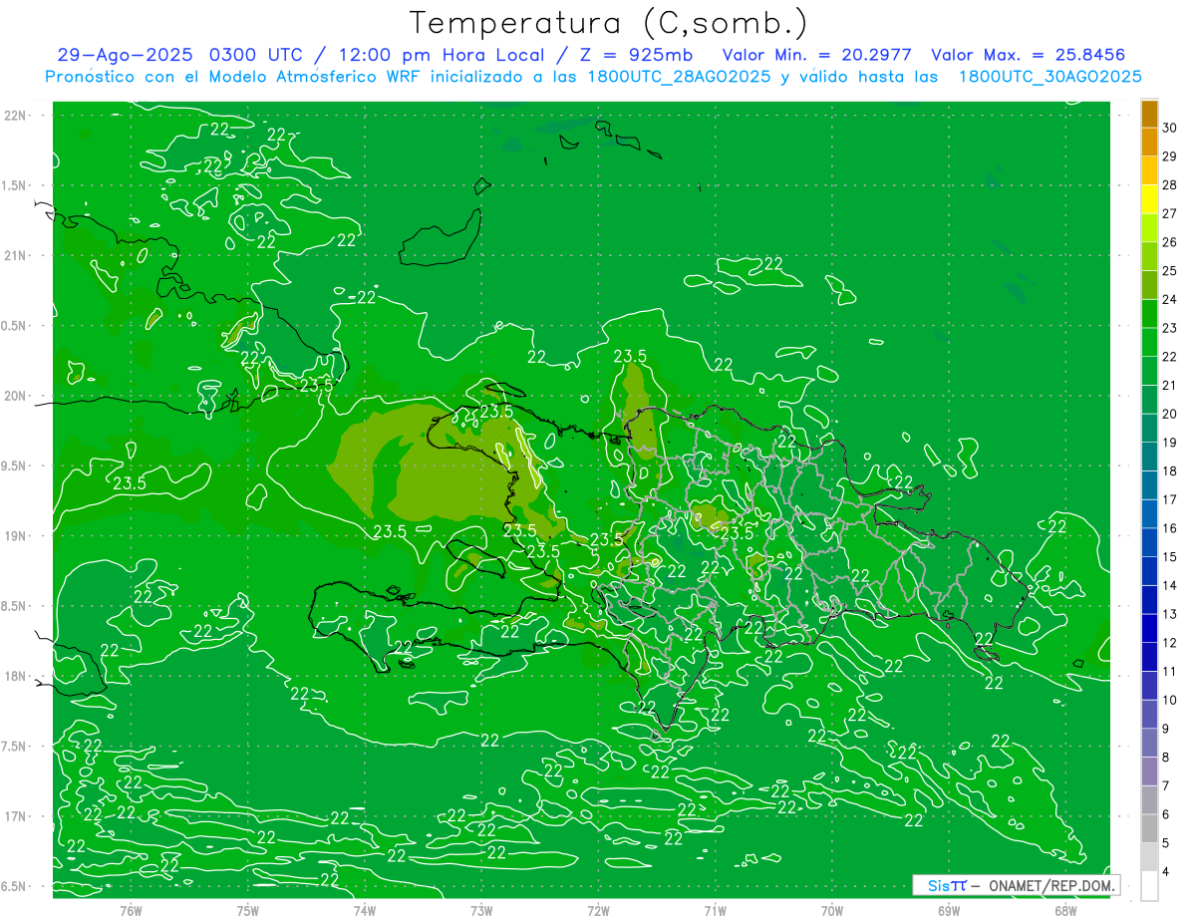Click latitude axis label "0.5N"

pyautogui.click(x=15, y=326)
